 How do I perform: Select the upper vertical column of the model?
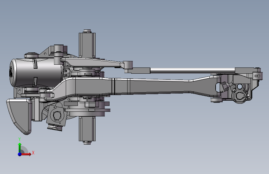pyautogui.click(x=87, y=43)
